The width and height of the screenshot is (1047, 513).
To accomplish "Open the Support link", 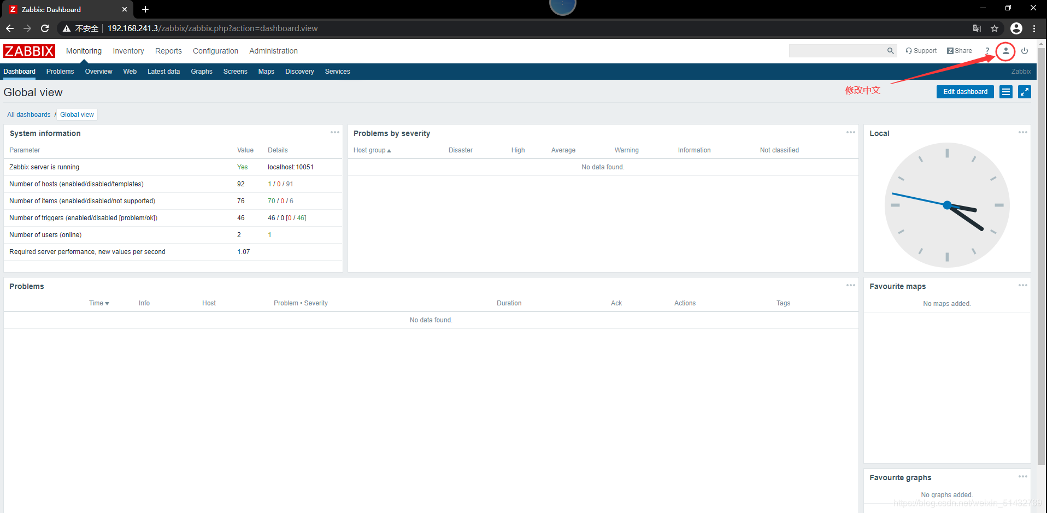I will click(x=921, y=51).
